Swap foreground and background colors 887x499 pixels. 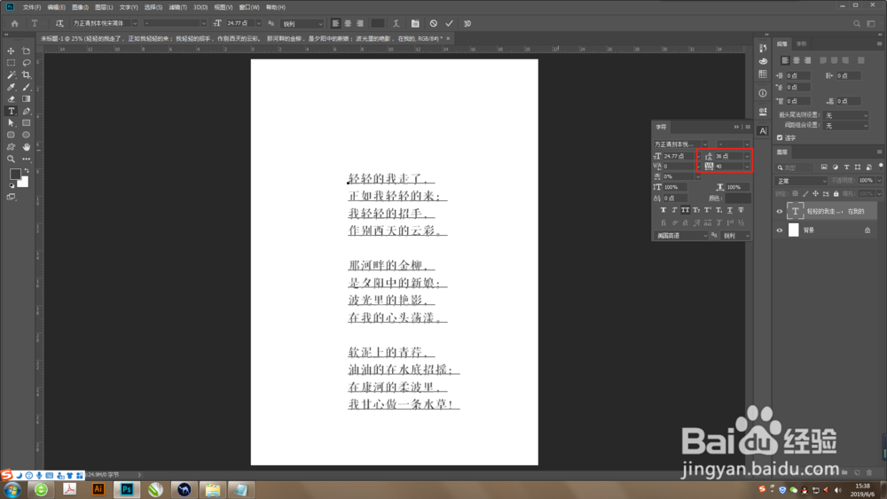coord(26,170)
